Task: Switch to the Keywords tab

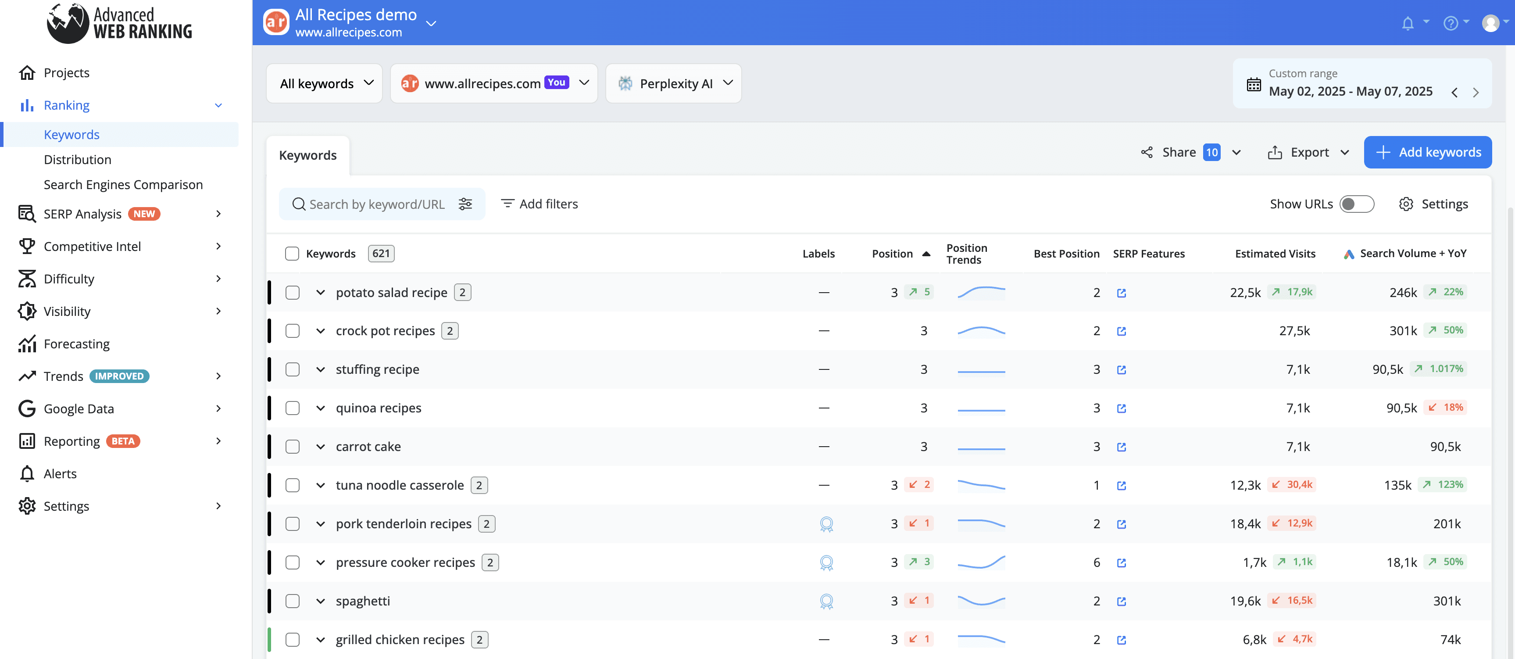Action: (307, 155)
